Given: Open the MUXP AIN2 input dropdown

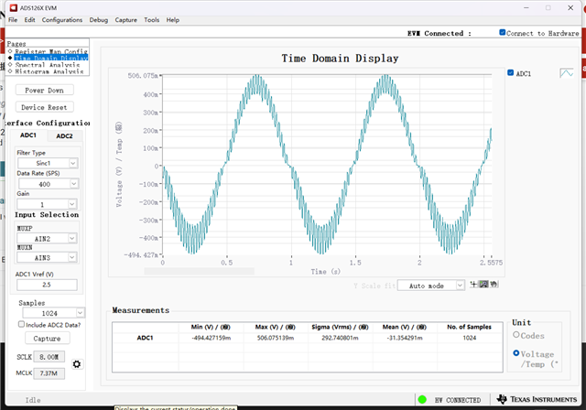Looking at the screenshot, I should 47,238.
